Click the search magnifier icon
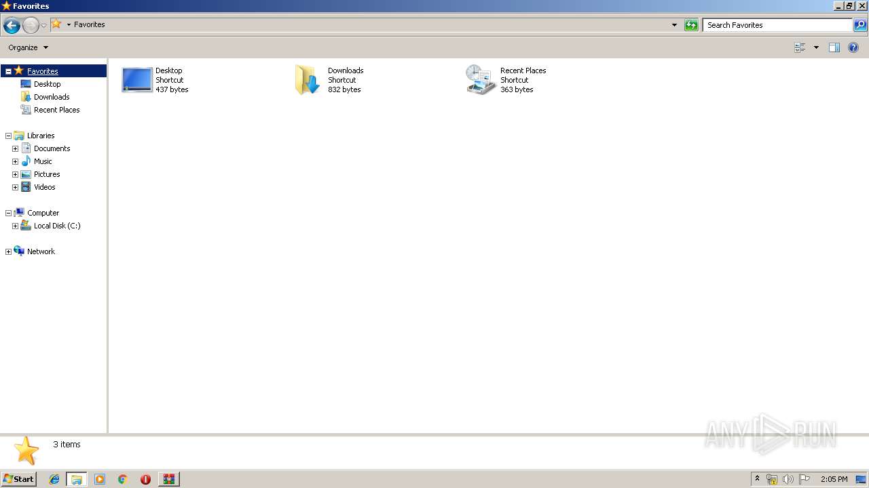The image size is (869, 488). tap(860, 25)
